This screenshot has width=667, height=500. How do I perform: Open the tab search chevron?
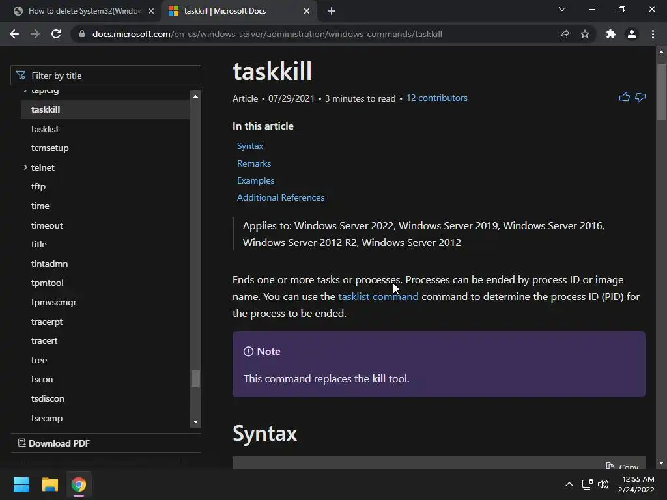click(x=562, y=9)
